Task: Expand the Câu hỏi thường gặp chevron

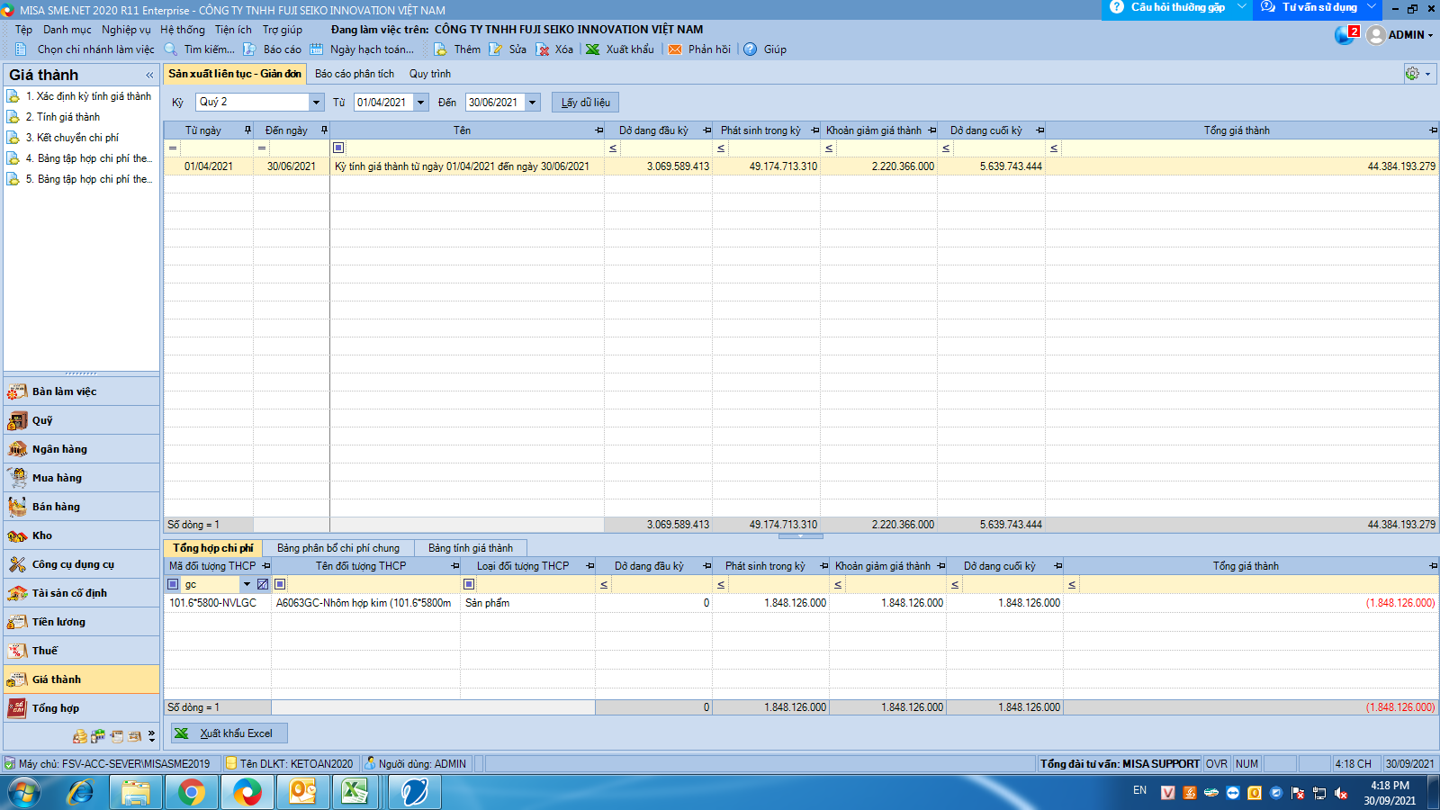Action: point(1241,7)
